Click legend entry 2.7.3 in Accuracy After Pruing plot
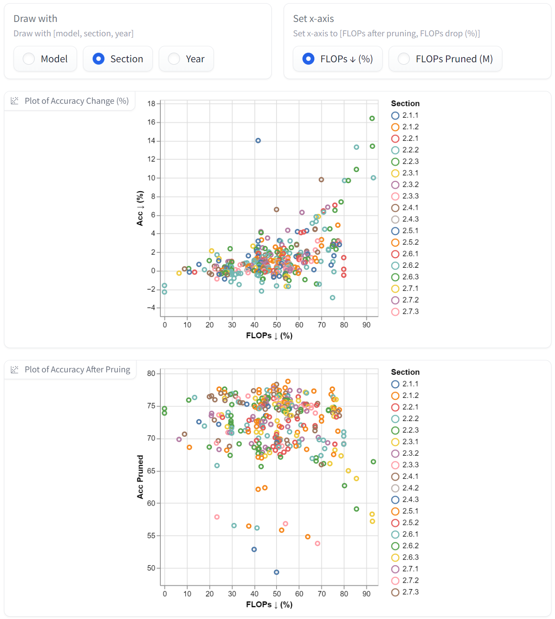555x619 pixels. (405, 593)
